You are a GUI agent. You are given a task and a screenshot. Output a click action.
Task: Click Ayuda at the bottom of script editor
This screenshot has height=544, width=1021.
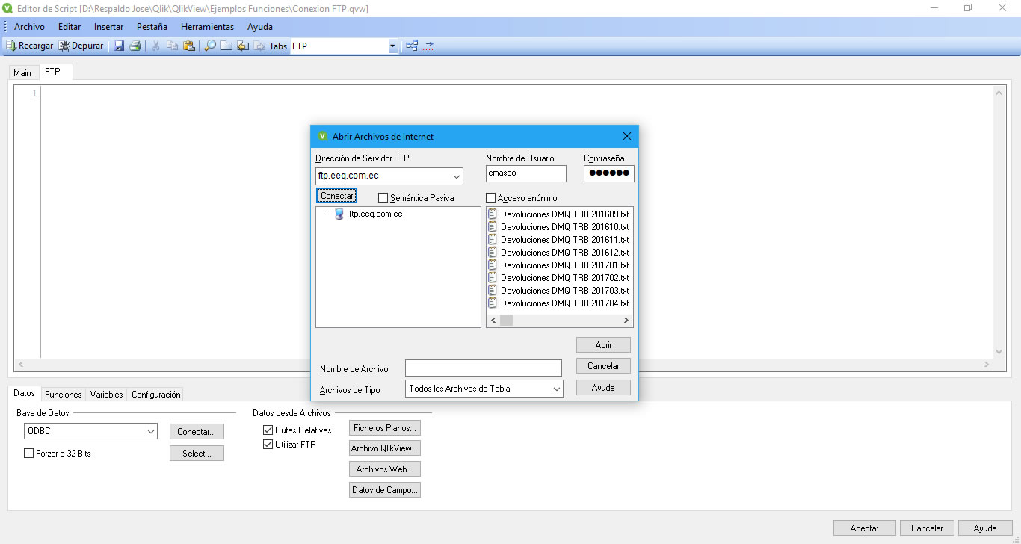985,528
